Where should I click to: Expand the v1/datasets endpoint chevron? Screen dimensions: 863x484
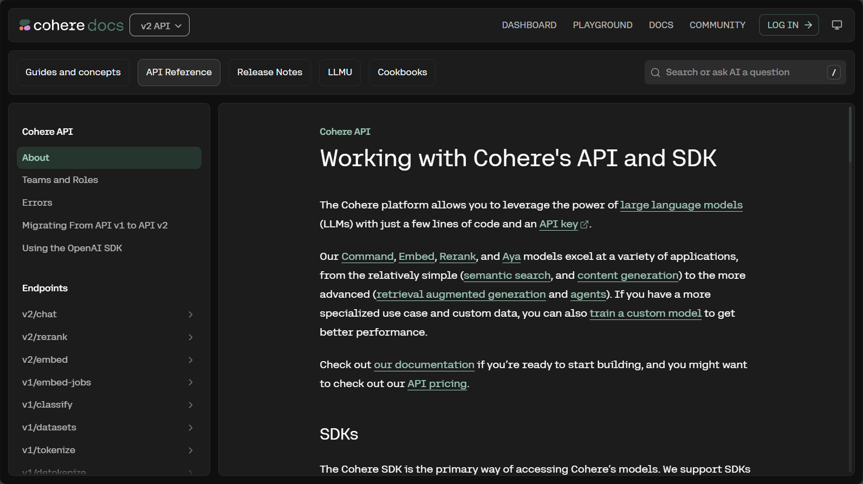191,428
